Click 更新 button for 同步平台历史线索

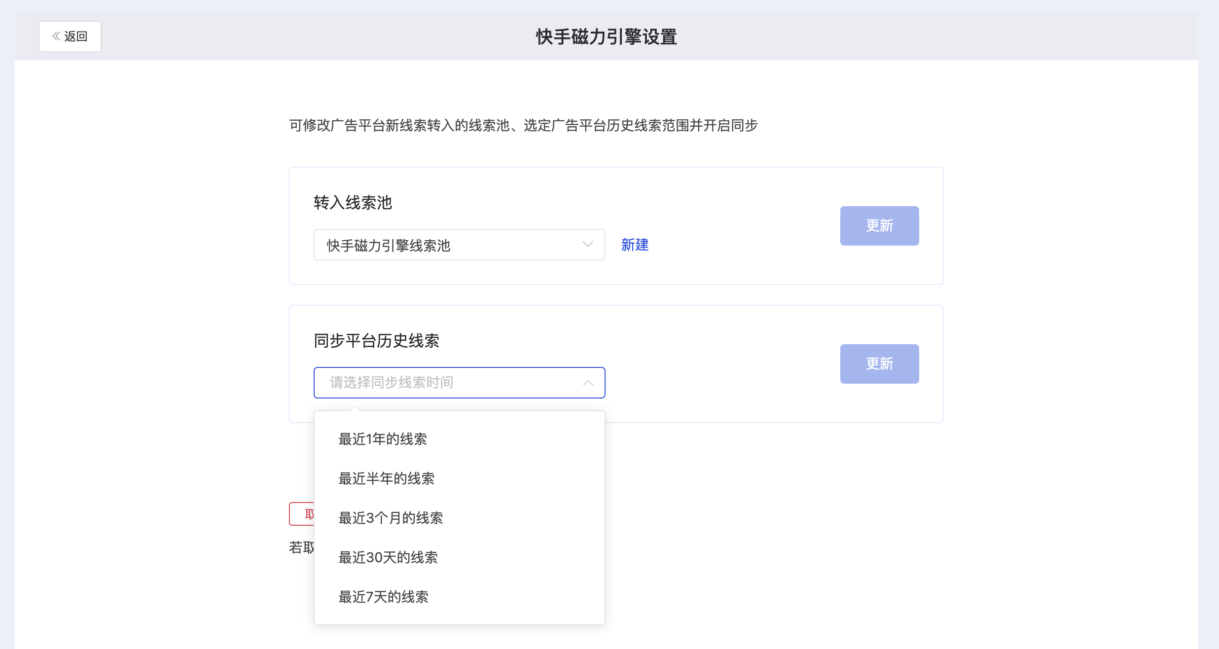point(879,364)
